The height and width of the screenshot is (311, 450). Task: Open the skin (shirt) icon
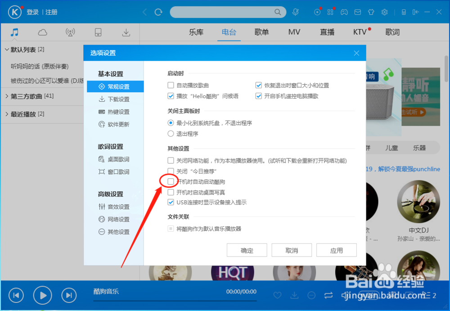point(371,12)
